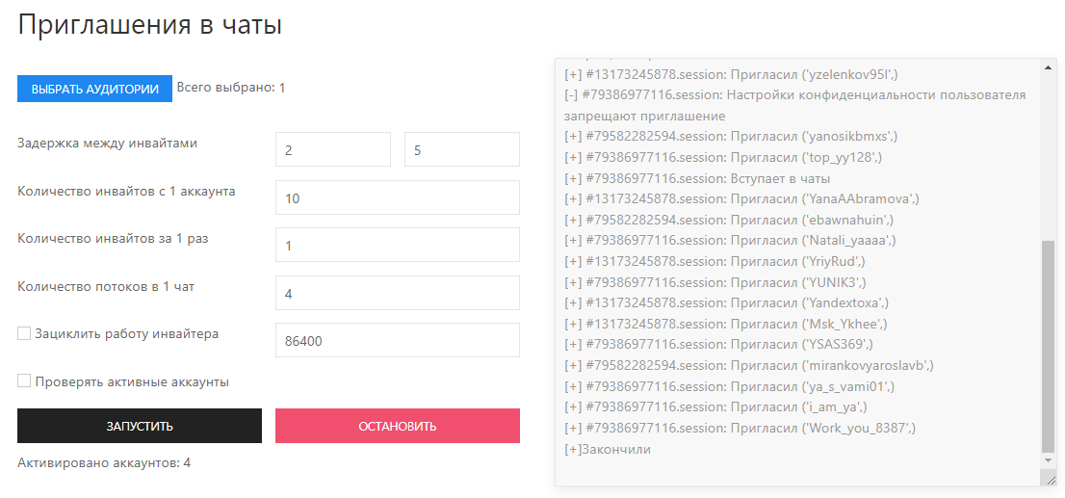Focus the maximum delay field containing 5
The height and width of the screenshot is (498, 1065).
[x=461, y=149]
